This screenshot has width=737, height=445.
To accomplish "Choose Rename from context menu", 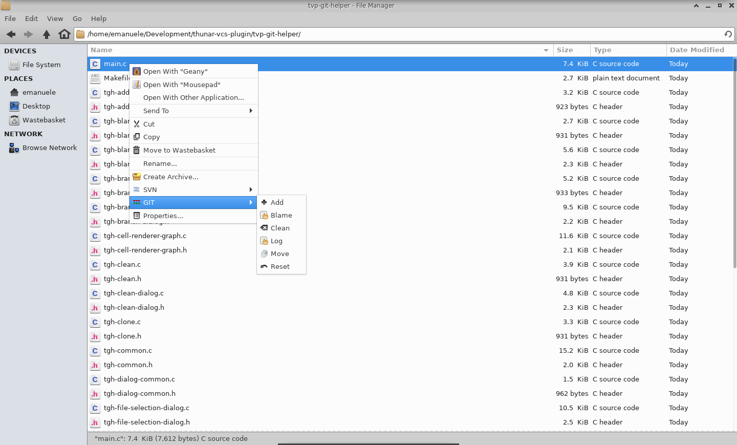I will click(193, 163).
